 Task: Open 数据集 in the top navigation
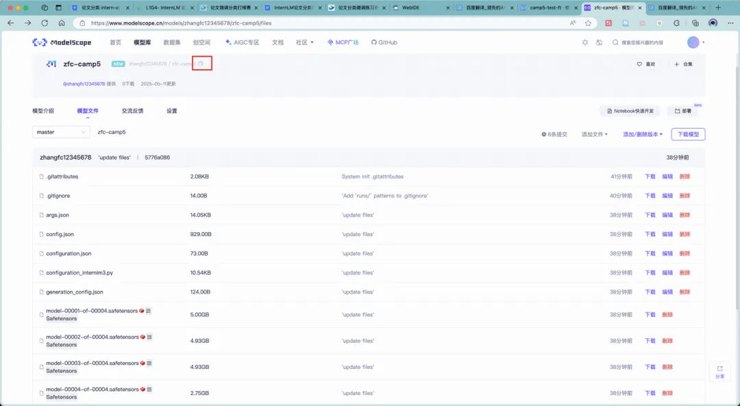(172, 42)
